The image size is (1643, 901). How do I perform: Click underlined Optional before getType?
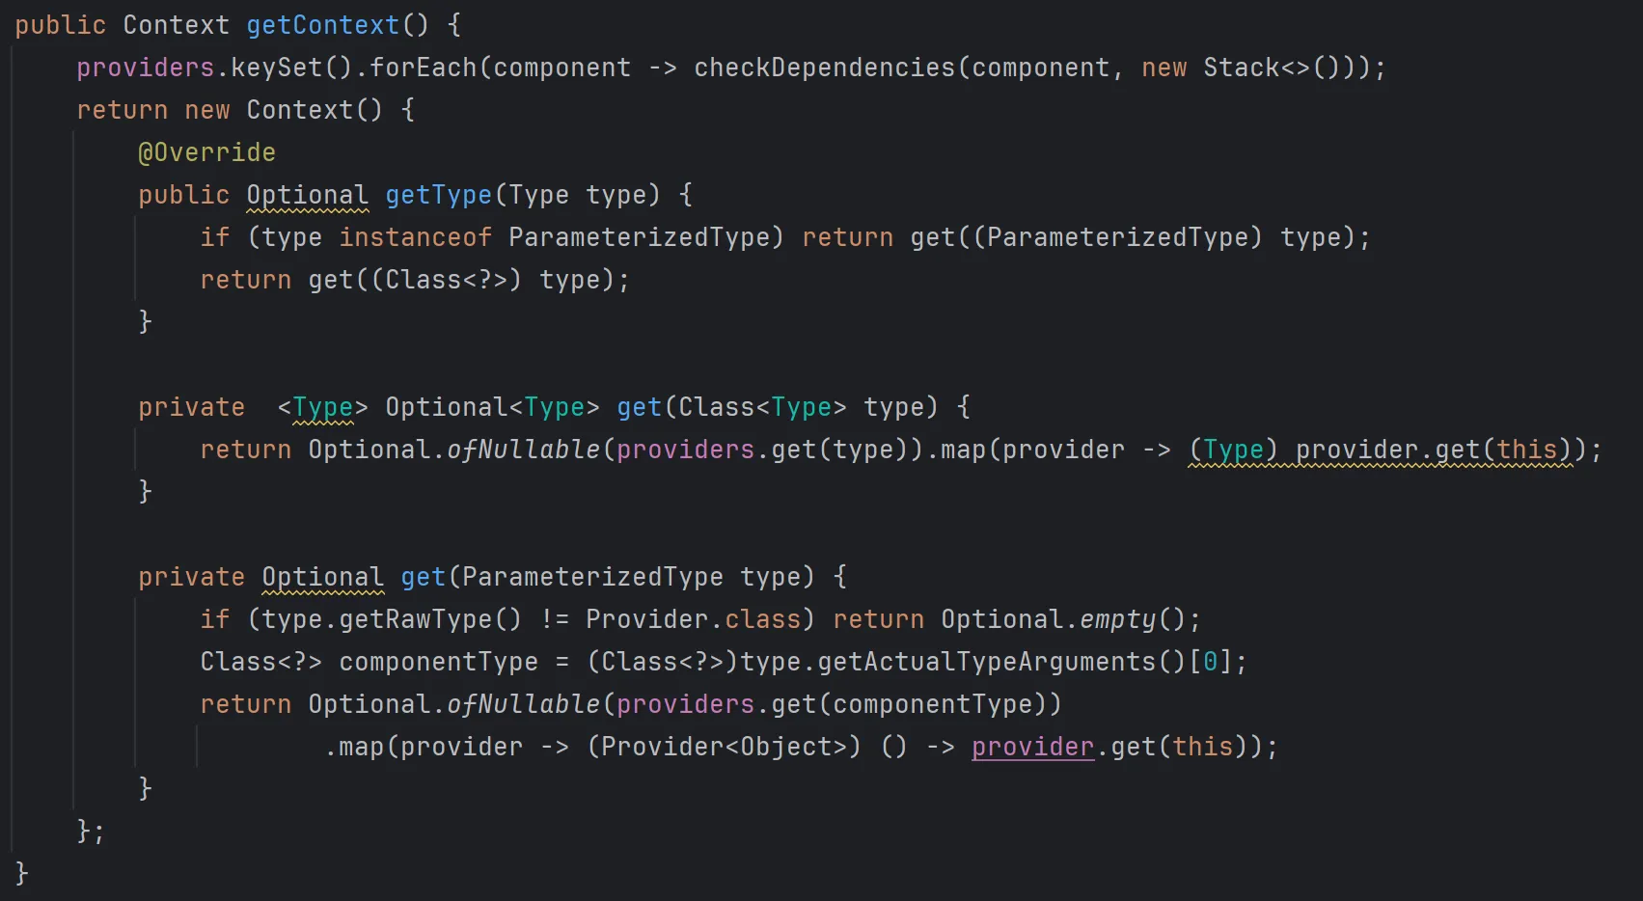[307, 195]
